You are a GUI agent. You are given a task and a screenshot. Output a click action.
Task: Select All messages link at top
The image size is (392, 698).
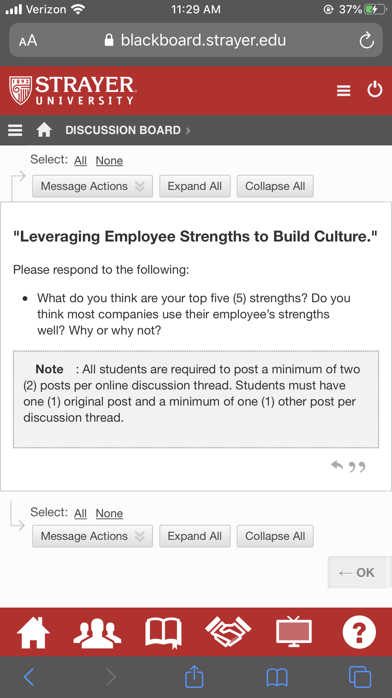coord(80,161)
